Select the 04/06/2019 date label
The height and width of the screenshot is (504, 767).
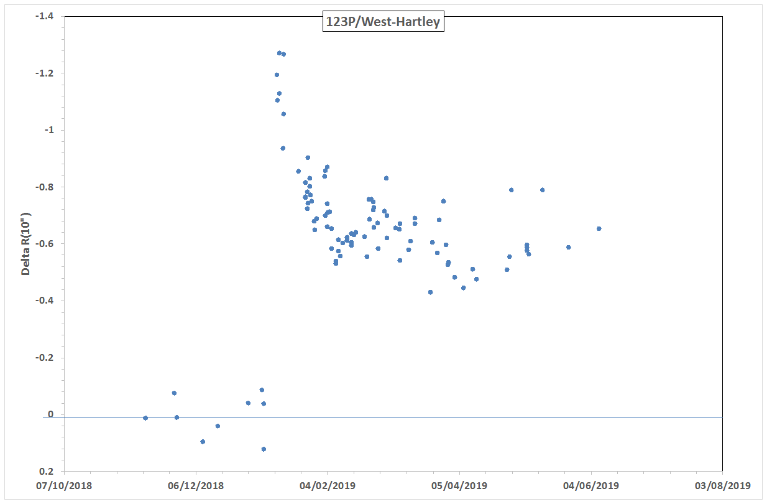pyautogui.click(x=590, y=485)
